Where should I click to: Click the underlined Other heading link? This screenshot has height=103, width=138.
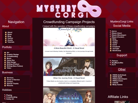122,69
